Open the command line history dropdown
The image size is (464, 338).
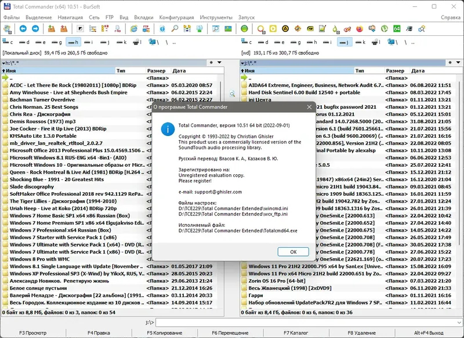click(x=459, y=322)
